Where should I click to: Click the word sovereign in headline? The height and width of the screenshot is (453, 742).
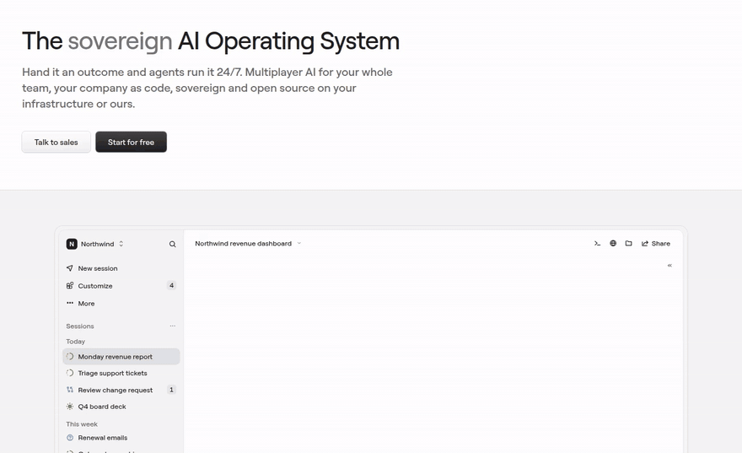pos(121,41)
